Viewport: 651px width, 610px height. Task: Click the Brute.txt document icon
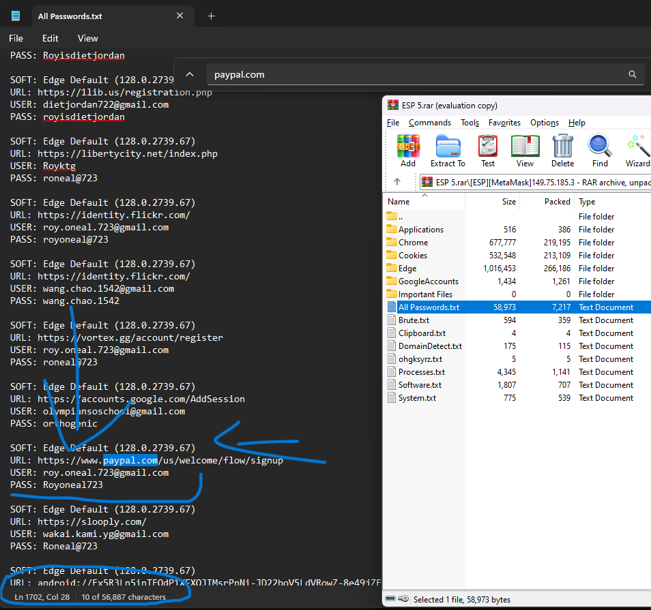click(x=392, y=320)
